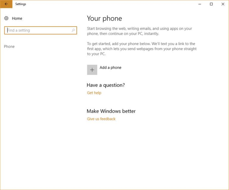Image resolution: width=229 pixels, height=190 pixels.
Task: Click the 'Have a question?' heading
Action: 106,85
